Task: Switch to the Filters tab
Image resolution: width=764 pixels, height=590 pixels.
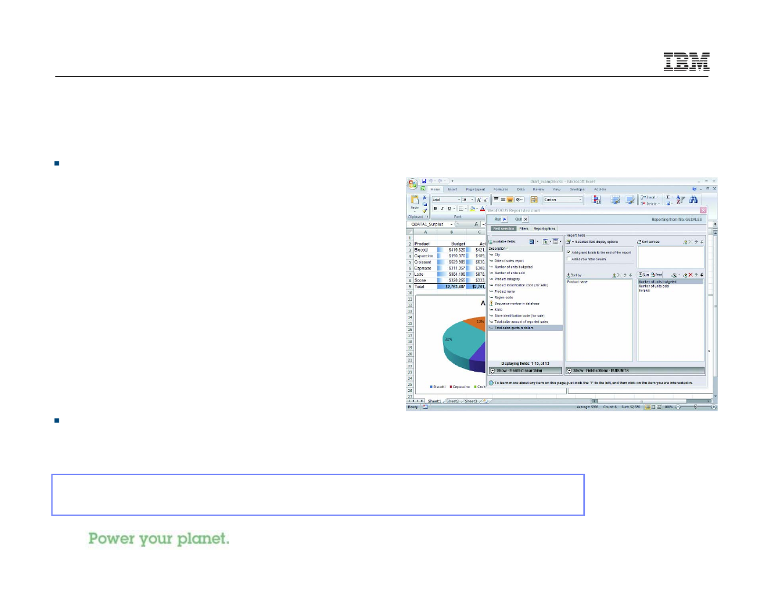Action: (524, 229)
